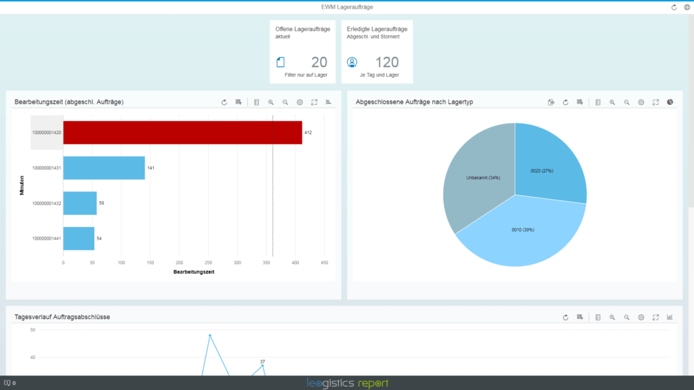Click the Abgeschlossene Aufträge nach Lagertyp title
This screenshot has width=694, height=390.
coord(414,102)
